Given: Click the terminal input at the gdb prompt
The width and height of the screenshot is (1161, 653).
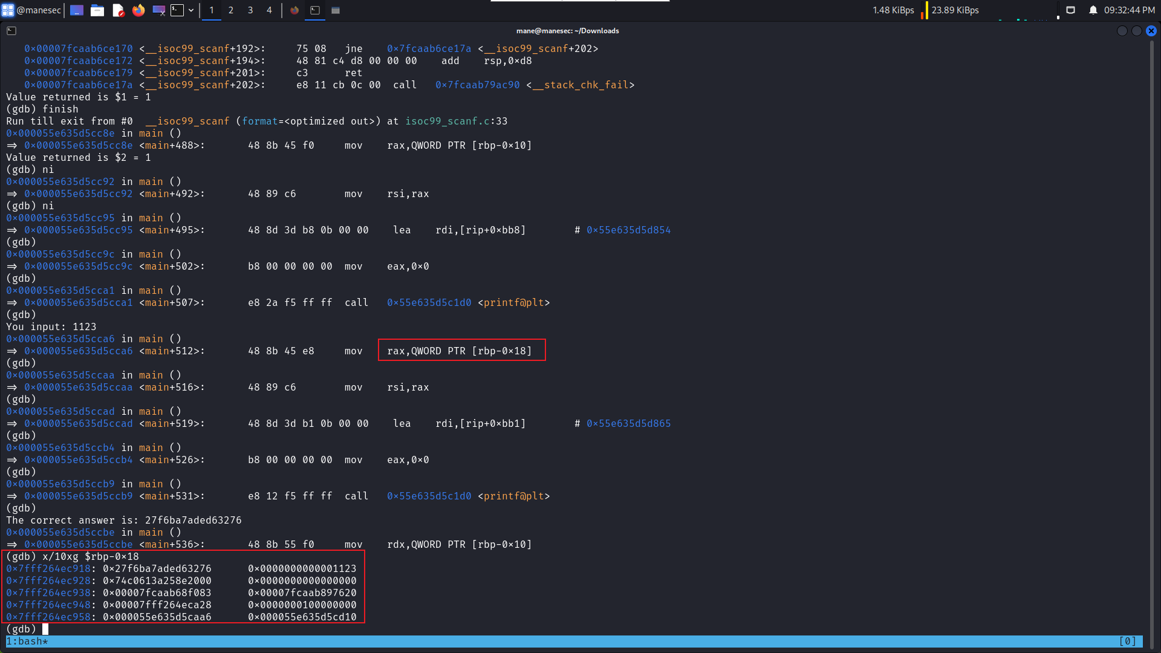Looking at the screenshot, I should click(45, 629).
